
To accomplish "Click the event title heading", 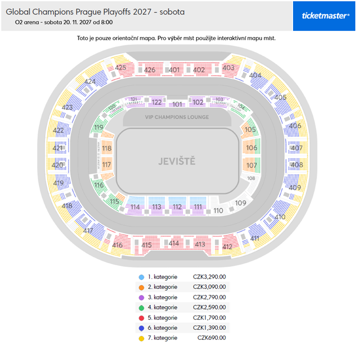I will coord(95,11).
